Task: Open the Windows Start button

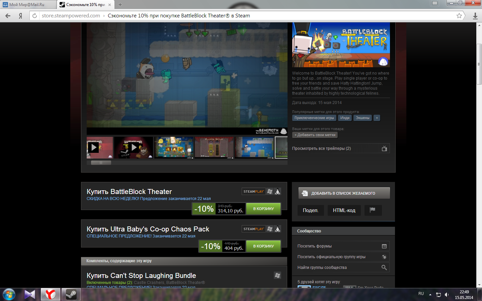Action: tap(9, 295)
